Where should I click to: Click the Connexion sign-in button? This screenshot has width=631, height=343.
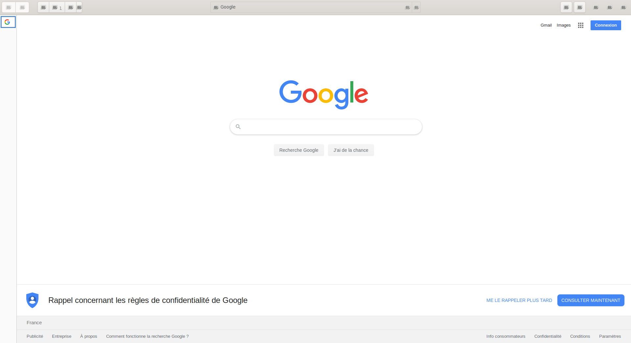[x=606, y=25]
